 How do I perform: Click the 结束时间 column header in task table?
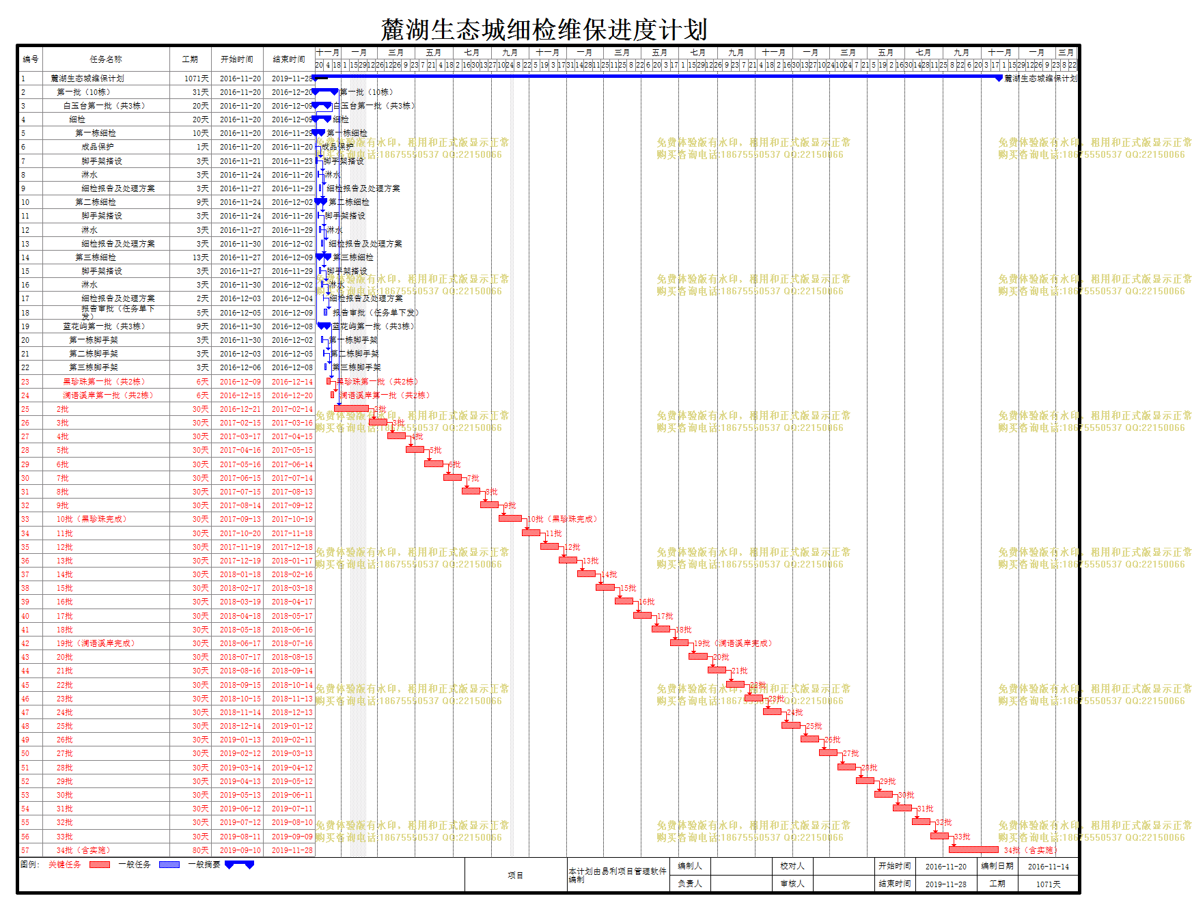pos(289,59)
